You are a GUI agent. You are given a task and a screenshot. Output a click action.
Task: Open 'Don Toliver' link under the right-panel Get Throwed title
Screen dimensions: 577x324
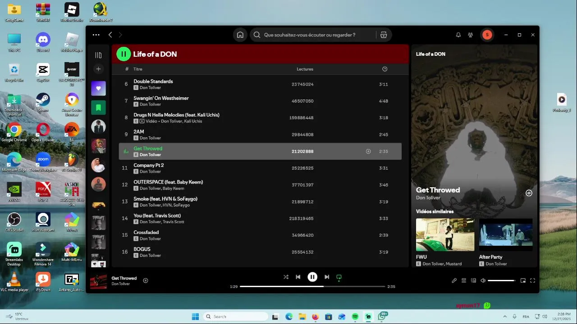(428, 198)
